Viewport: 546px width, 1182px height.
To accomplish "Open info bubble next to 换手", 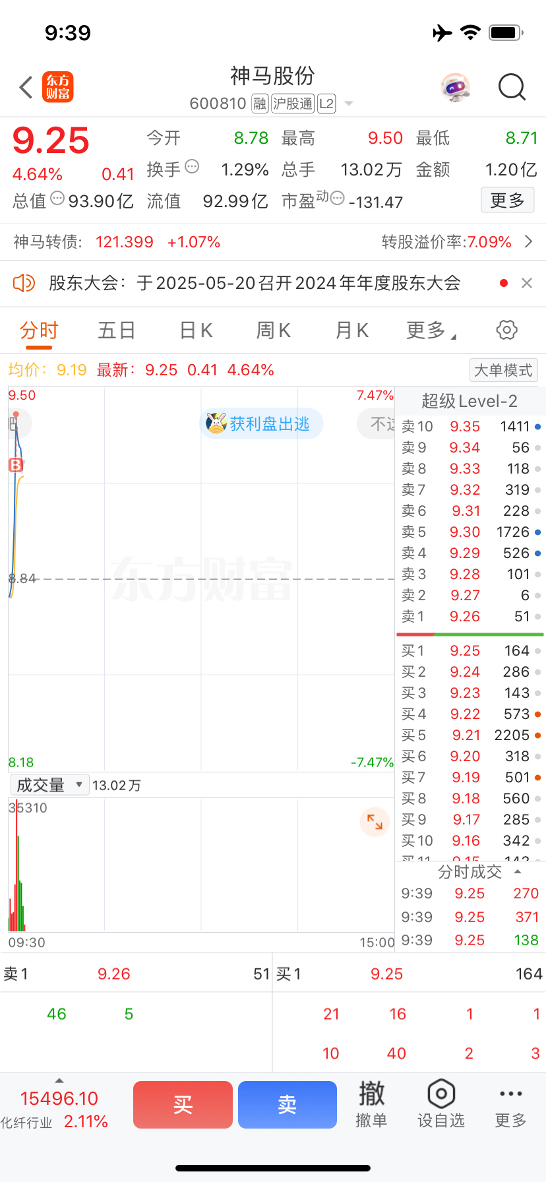I will pos(192,166).
